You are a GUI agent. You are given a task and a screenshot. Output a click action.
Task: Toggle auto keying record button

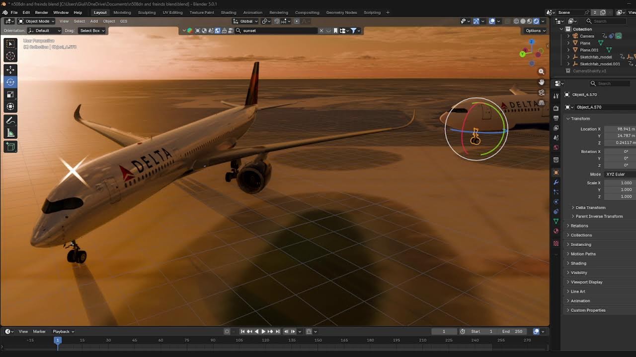(227, 331)
